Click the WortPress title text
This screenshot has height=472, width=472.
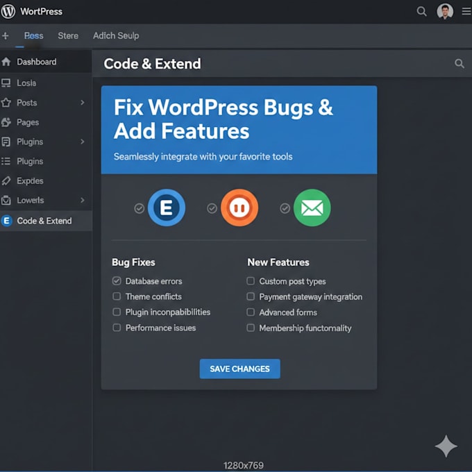(41, 11)
